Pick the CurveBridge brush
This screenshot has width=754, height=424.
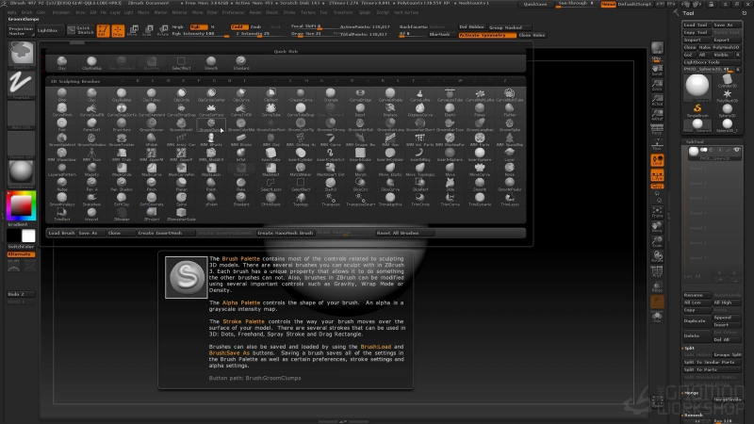click(360, 94)
